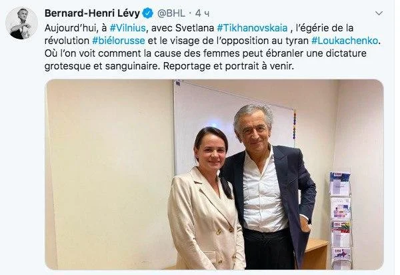400x275 pixels.
Task: Click the tweet sentence 'Reportage et portrait à venir.'
Action: click(228, 66)
